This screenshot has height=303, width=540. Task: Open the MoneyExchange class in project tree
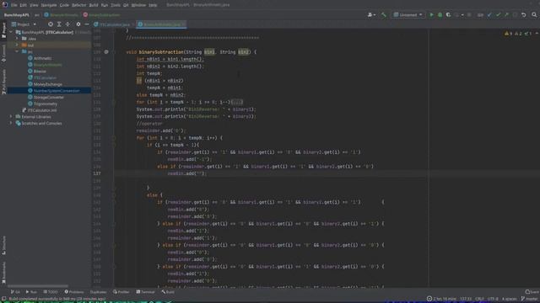click(x=47, y=84)
